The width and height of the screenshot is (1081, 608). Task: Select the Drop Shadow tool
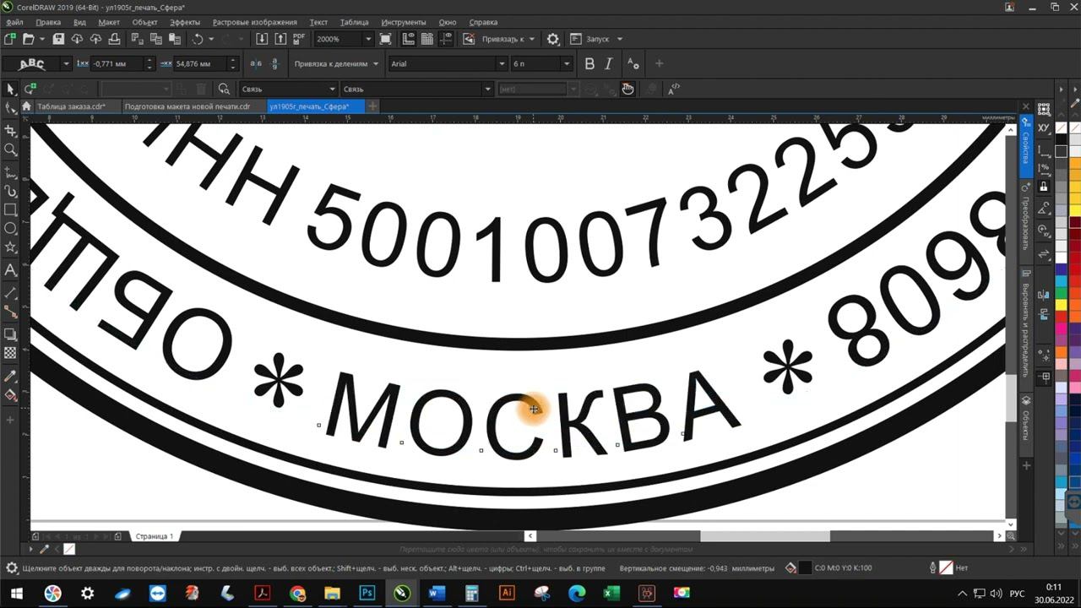10,334
